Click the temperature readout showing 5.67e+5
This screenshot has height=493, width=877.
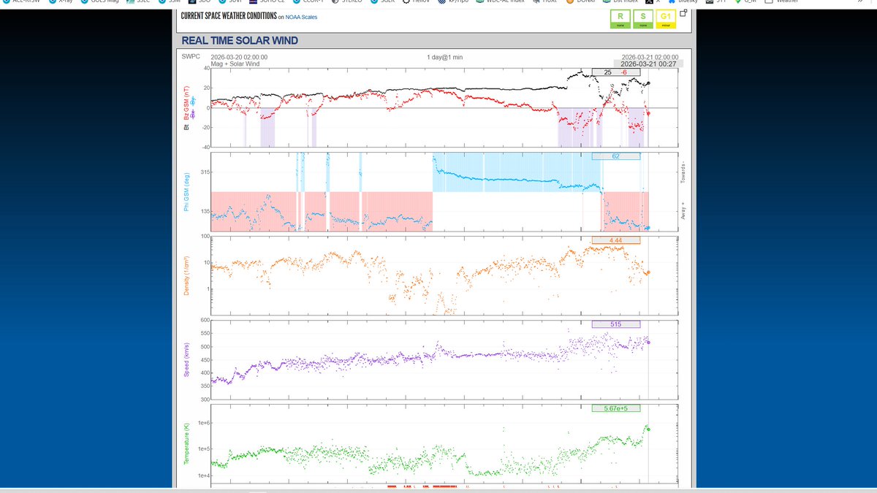pos(616,408)
